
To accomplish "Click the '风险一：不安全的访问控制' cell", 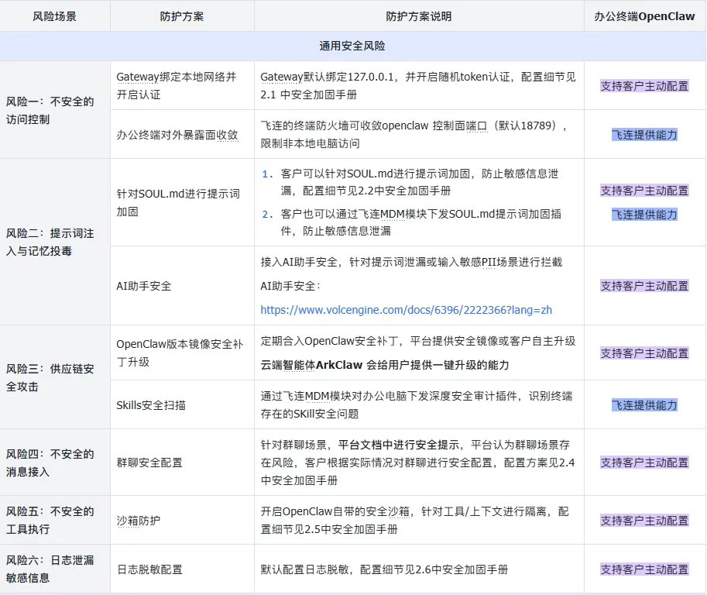I will coord(54,110).
